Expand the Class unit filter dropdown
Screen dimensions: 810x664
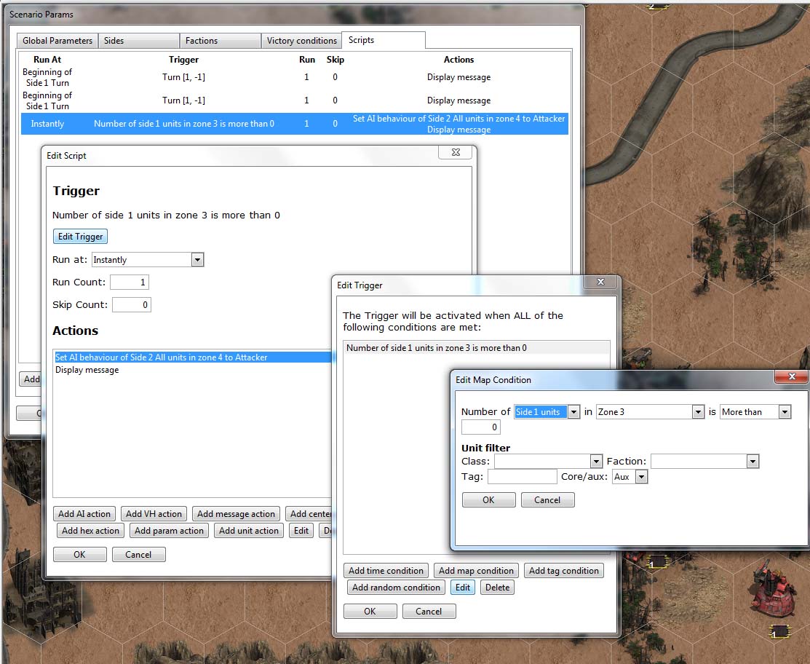coord(596,462)
